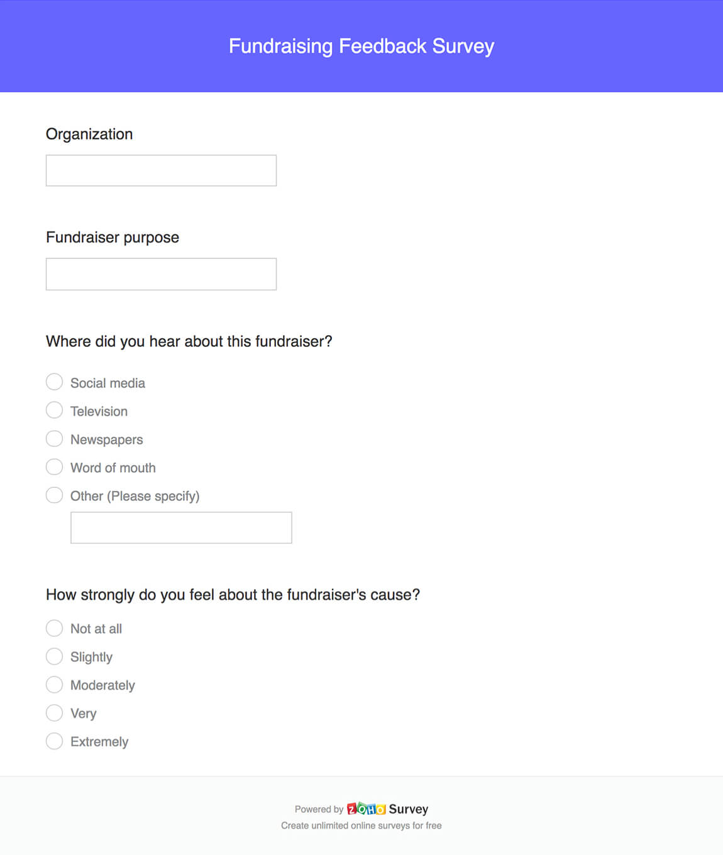Viewport: 723px width, 855px height.
Task: Select Very for cause feeling
Action: click(x=54, y=712)
